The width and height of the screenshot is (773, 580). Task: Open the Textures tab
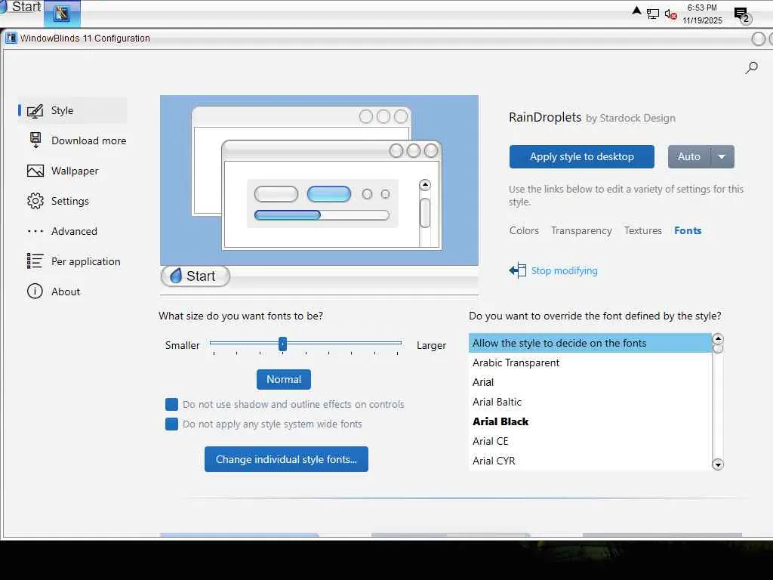(643, 231)
